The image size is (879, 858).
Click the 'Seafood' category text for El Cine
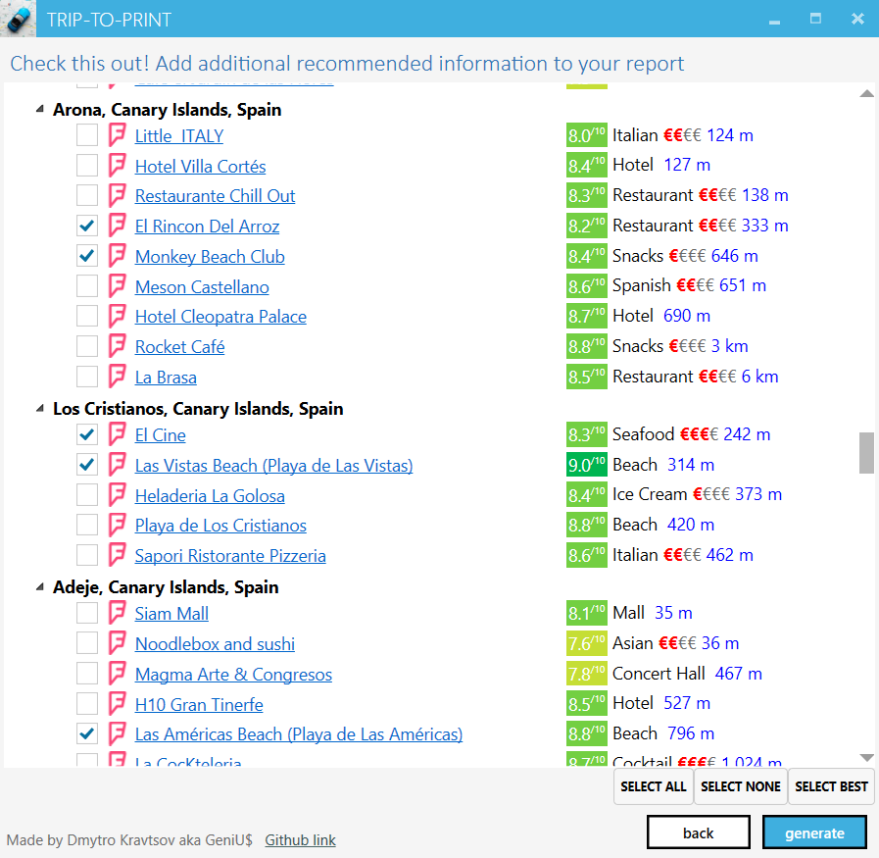point(643,434)
